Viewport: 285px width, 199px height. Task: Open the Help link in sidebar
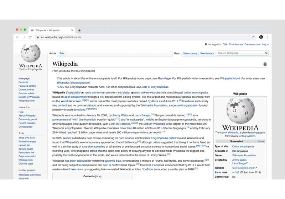[x=21, y=112]
